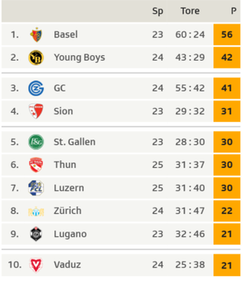Open the Basel team name link
The width and height of the screenshot is (245, 283).
tap(66, 34)
